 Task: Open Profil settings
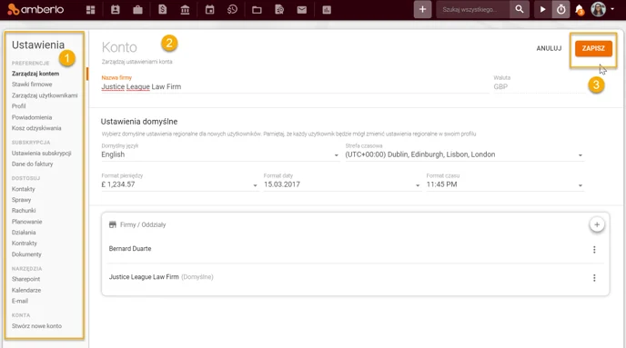pos(19,106)
